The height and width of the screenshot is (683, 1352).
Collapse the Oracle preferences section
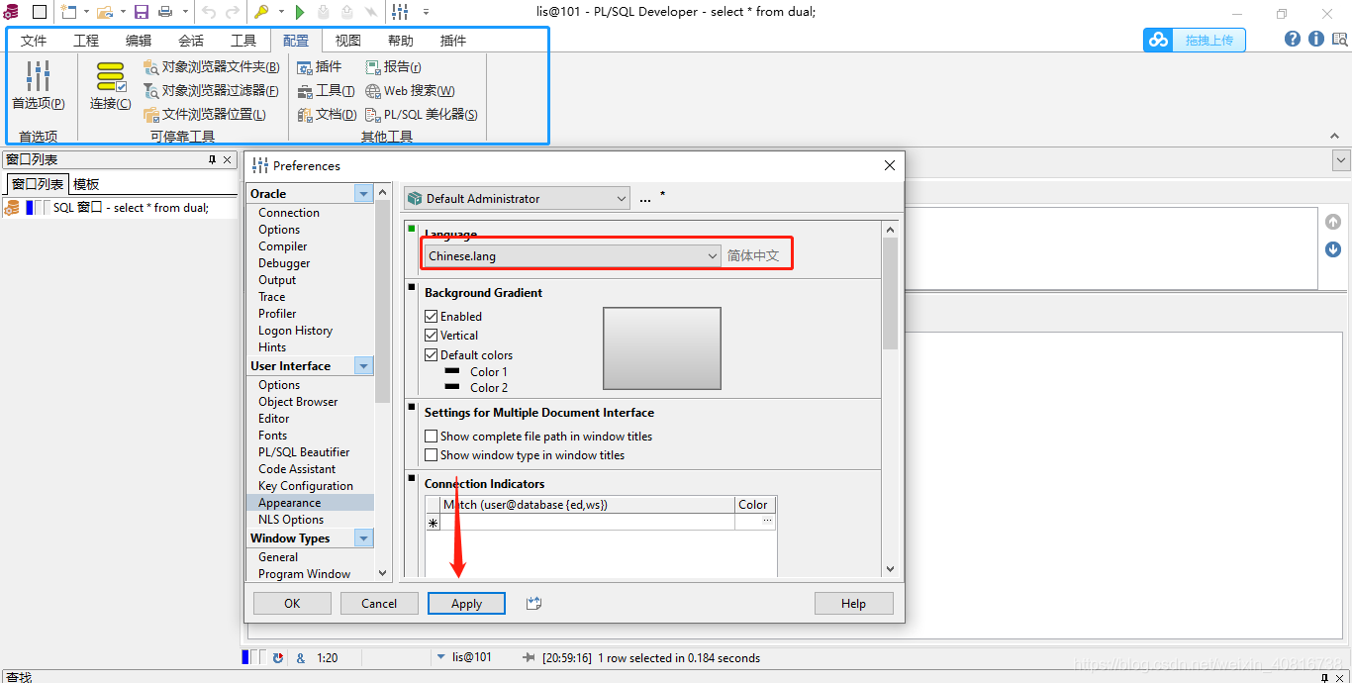pos(364,193)
